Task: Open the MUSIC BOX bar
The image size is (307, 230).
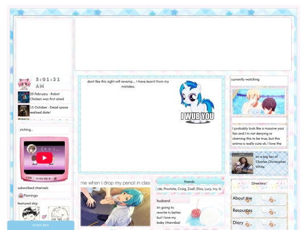Action: click(x=41, y=225)
